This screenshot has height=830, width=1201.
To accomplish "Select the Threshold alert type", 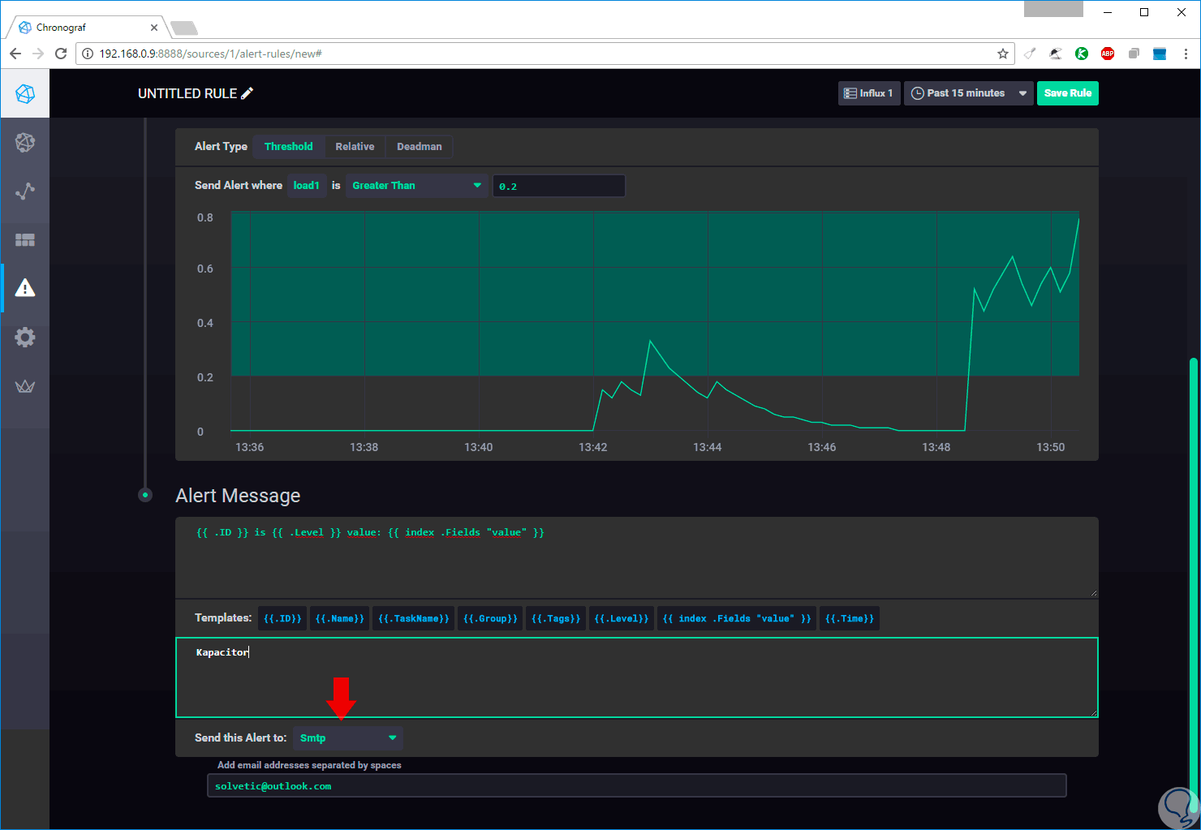I will tap(288, 147).
